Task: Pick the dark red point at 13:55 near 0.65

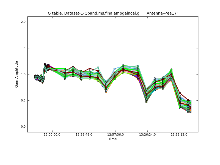Action: [x=180, y=93]
